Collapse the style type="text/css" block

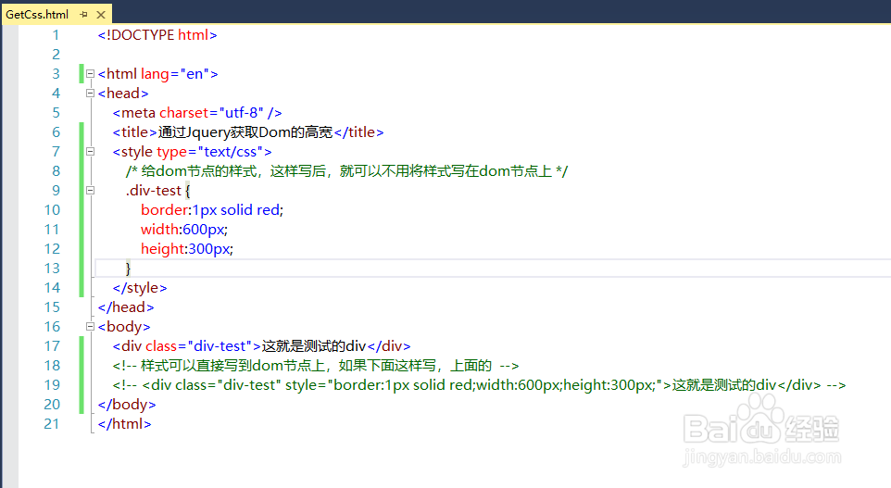pos(90,152)
